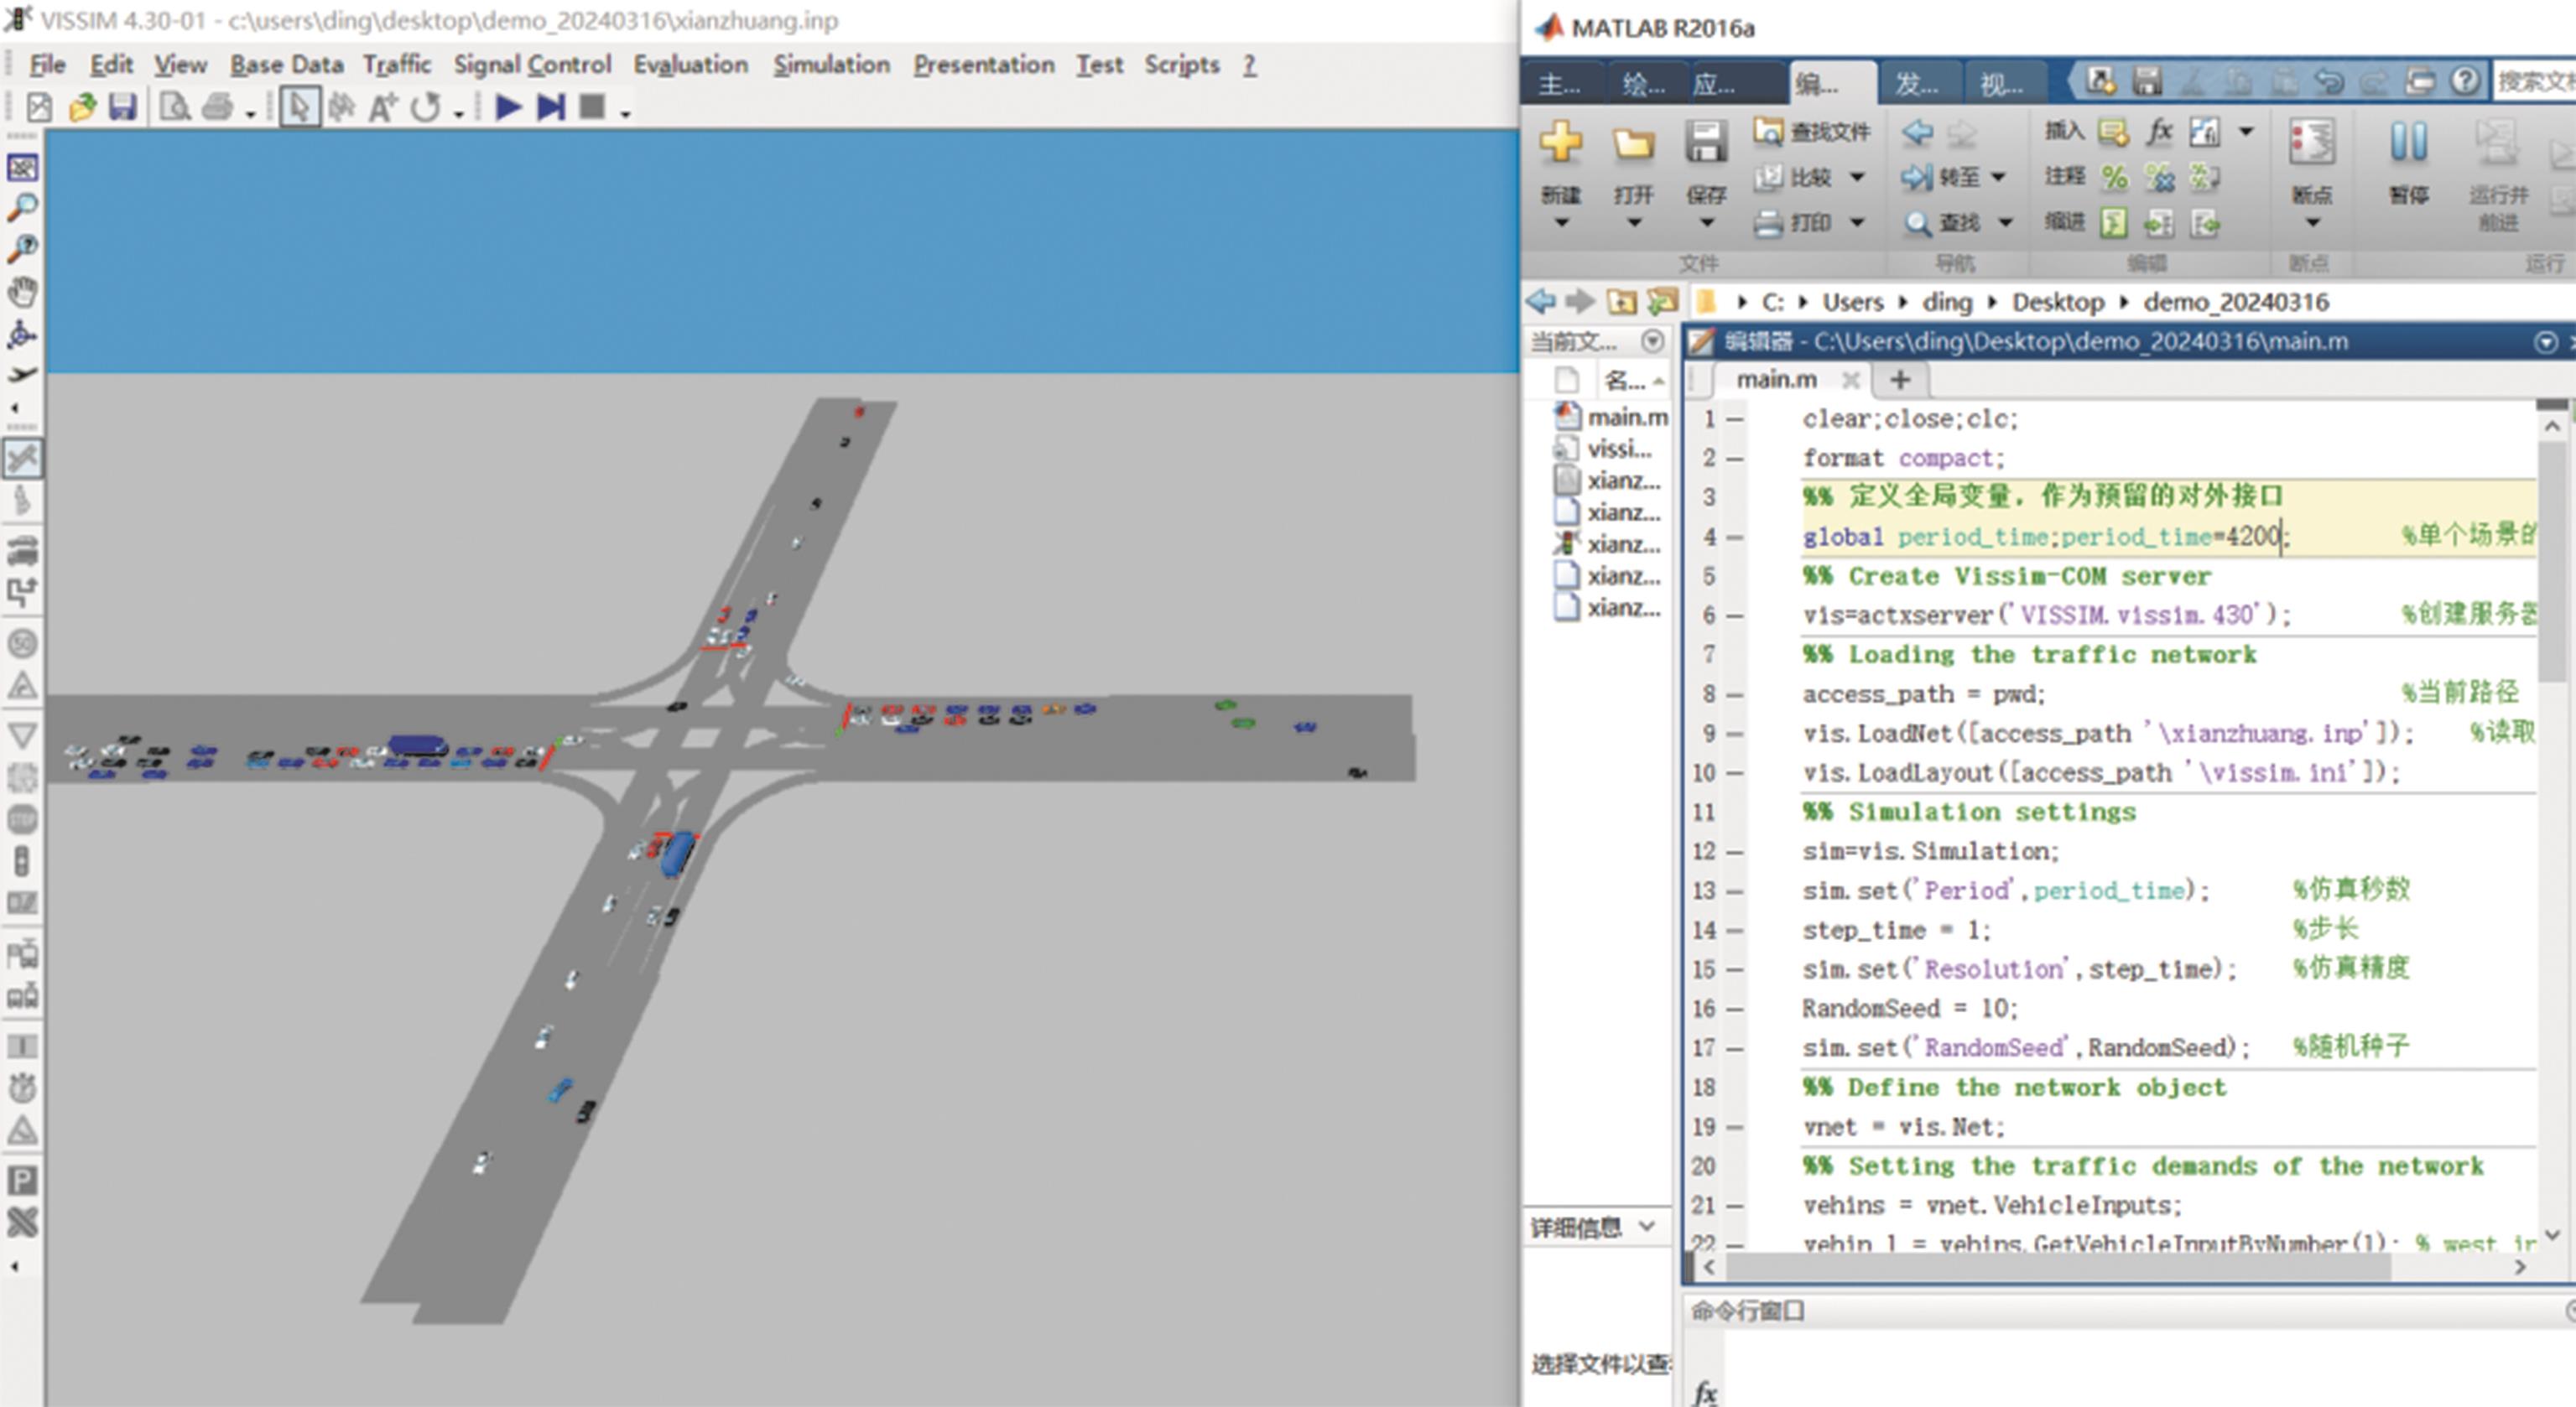Click the insert function fx icon
Viewport: 2576px width, 1407px height.
coord(2159,131)
